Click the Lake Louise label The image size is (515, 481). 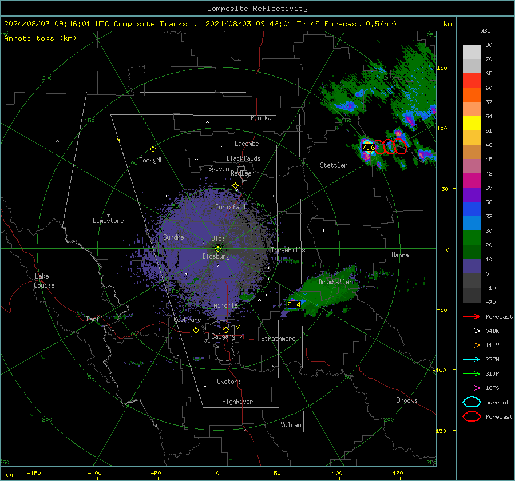coord(44,281)
